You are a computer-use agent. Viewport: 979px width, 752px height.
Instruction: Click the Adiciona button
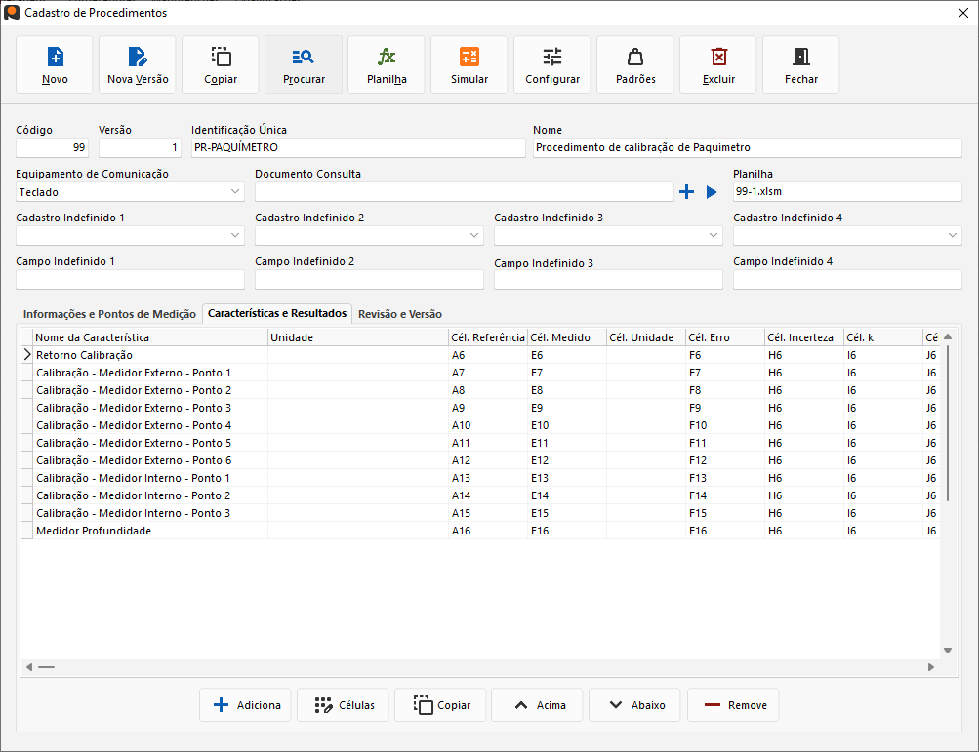tap(245, 705)
